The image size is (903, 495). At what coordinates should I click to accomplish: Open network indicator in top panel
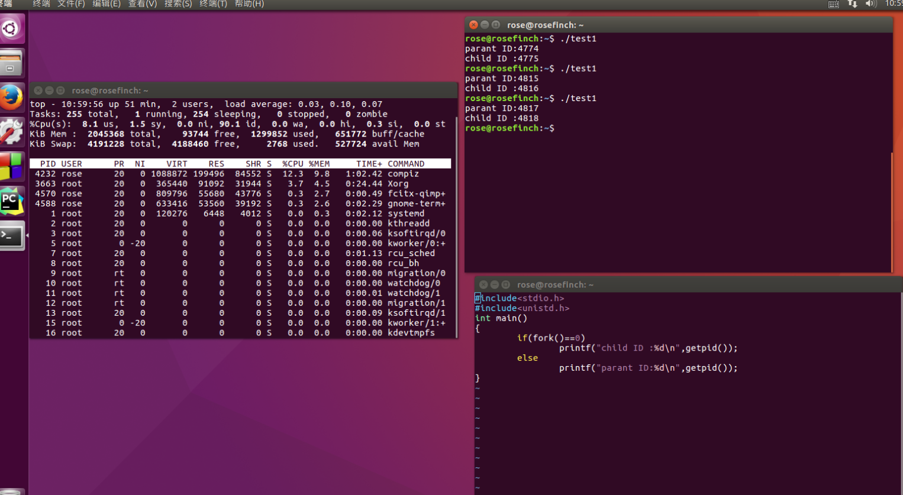[x=852, y=4]
